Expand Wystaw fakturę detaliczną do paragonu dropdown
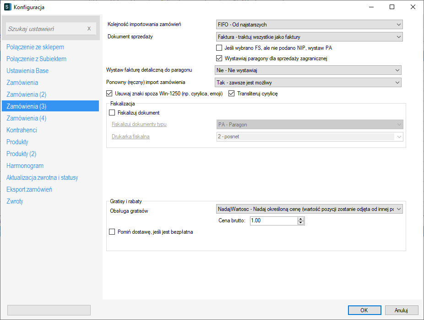Screen dimensions: 424x320 [x=308, y=70]
